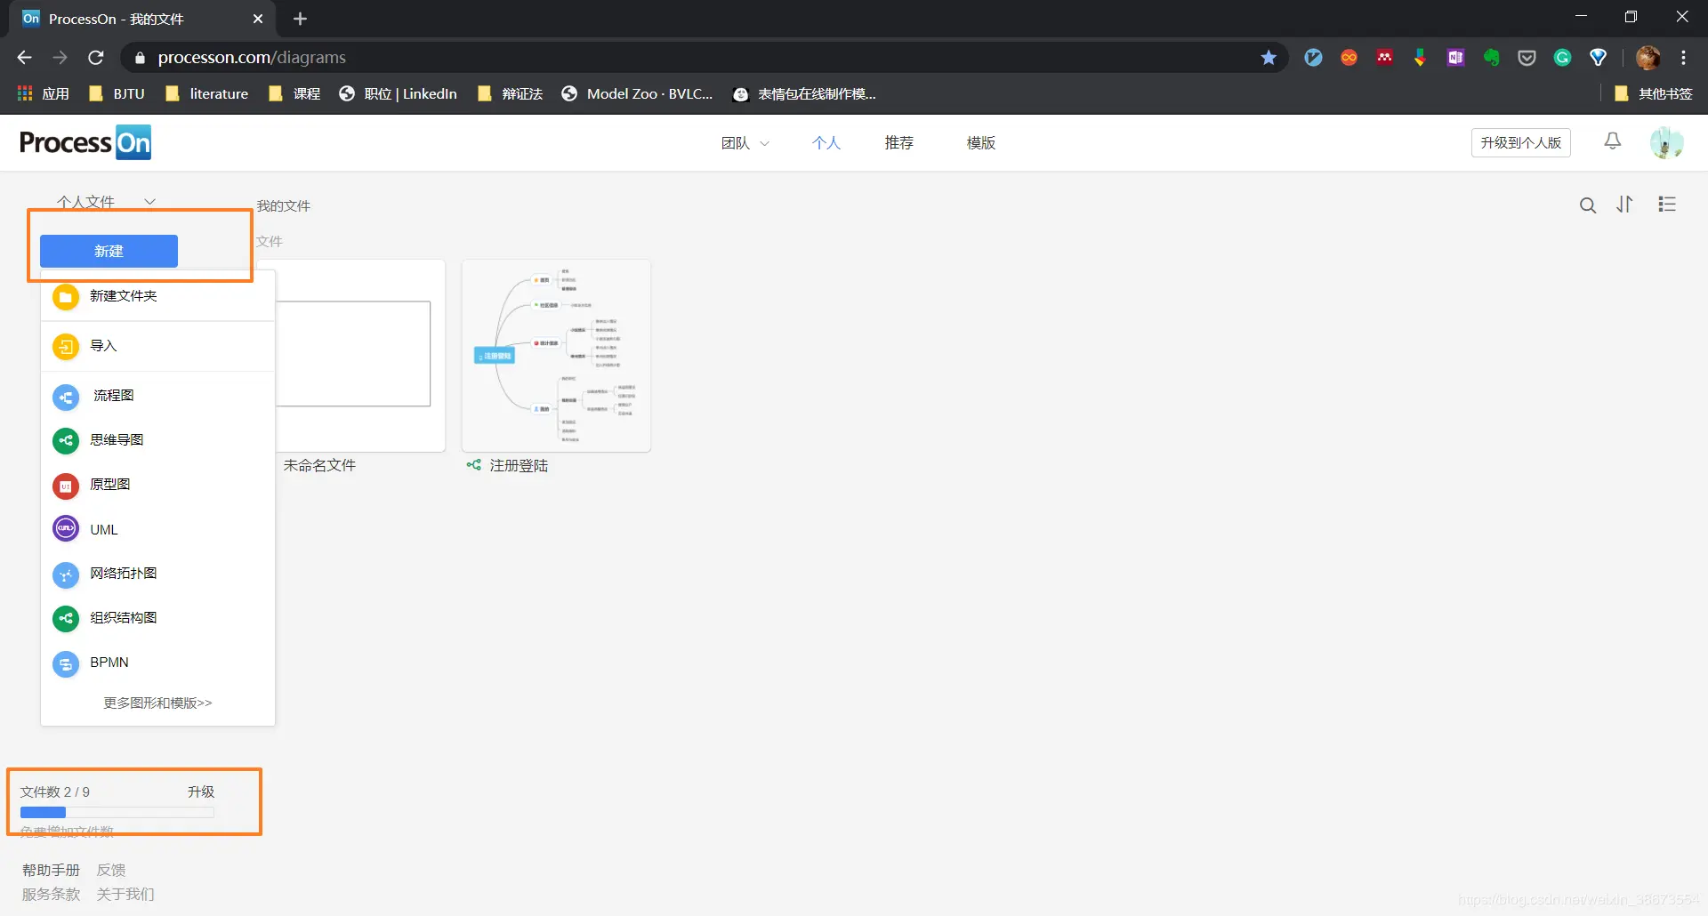Click the yellow new folder icon
Viewport: 1708px width, 916px height.
pyautogui.click(x=66, y=297)
